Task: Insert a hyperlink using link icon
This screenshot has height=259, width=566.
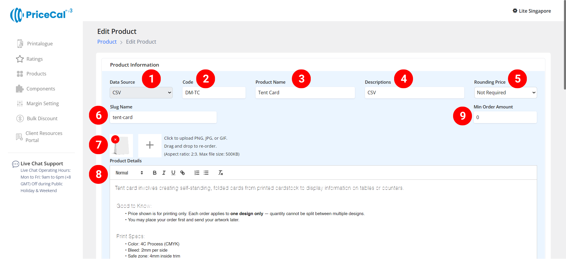Action: tap(182, 173)
